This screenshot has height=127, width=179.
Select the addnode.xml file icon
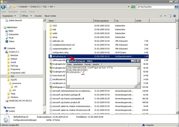click(50, 41)
